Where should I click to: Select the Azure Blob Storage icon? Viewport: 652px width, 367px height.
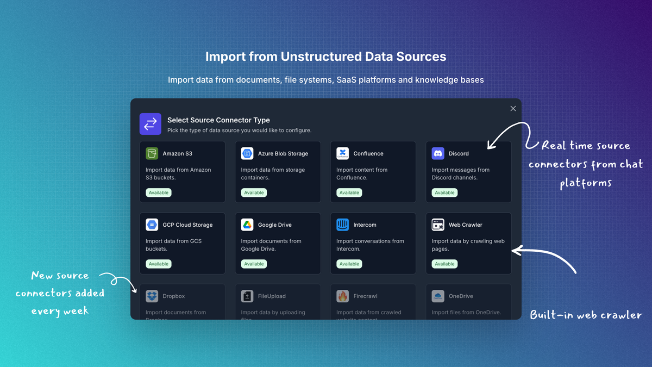[247, 153]
